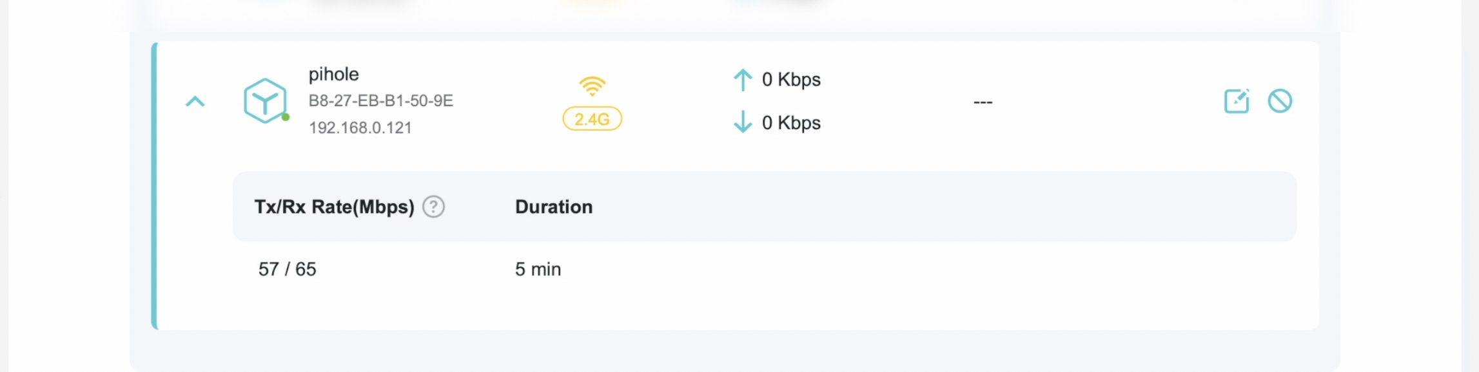This screenshot has height=372, width=1479.
Task: Click the yellow Wi-Fi signal icon
Action: 592,86
